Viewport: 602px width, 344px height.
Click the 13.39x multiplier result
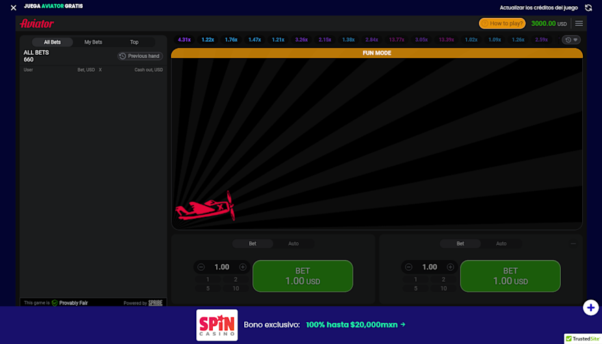(446, 40)
